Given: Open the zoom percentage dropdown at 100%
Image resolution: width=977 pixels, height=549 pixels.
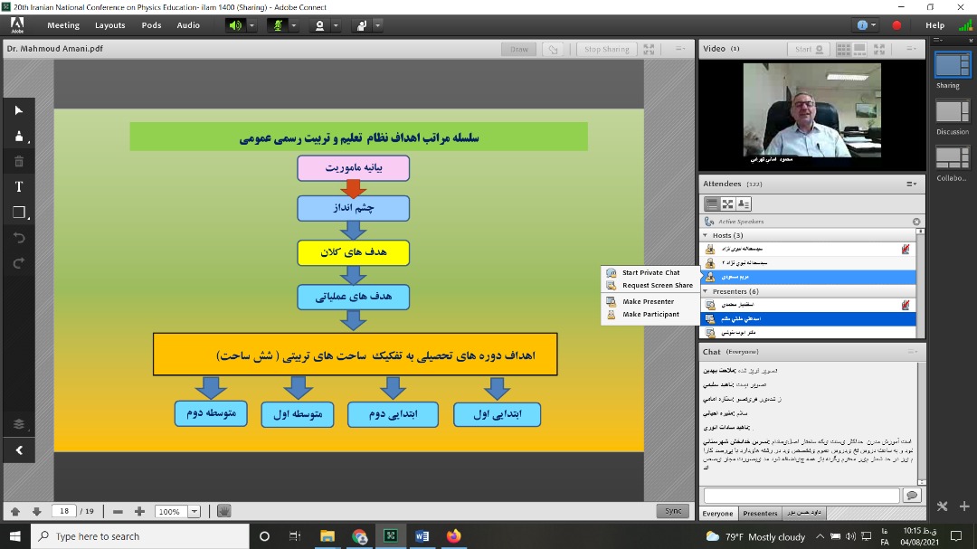Looking at the screenshot, I should [194, 511].
